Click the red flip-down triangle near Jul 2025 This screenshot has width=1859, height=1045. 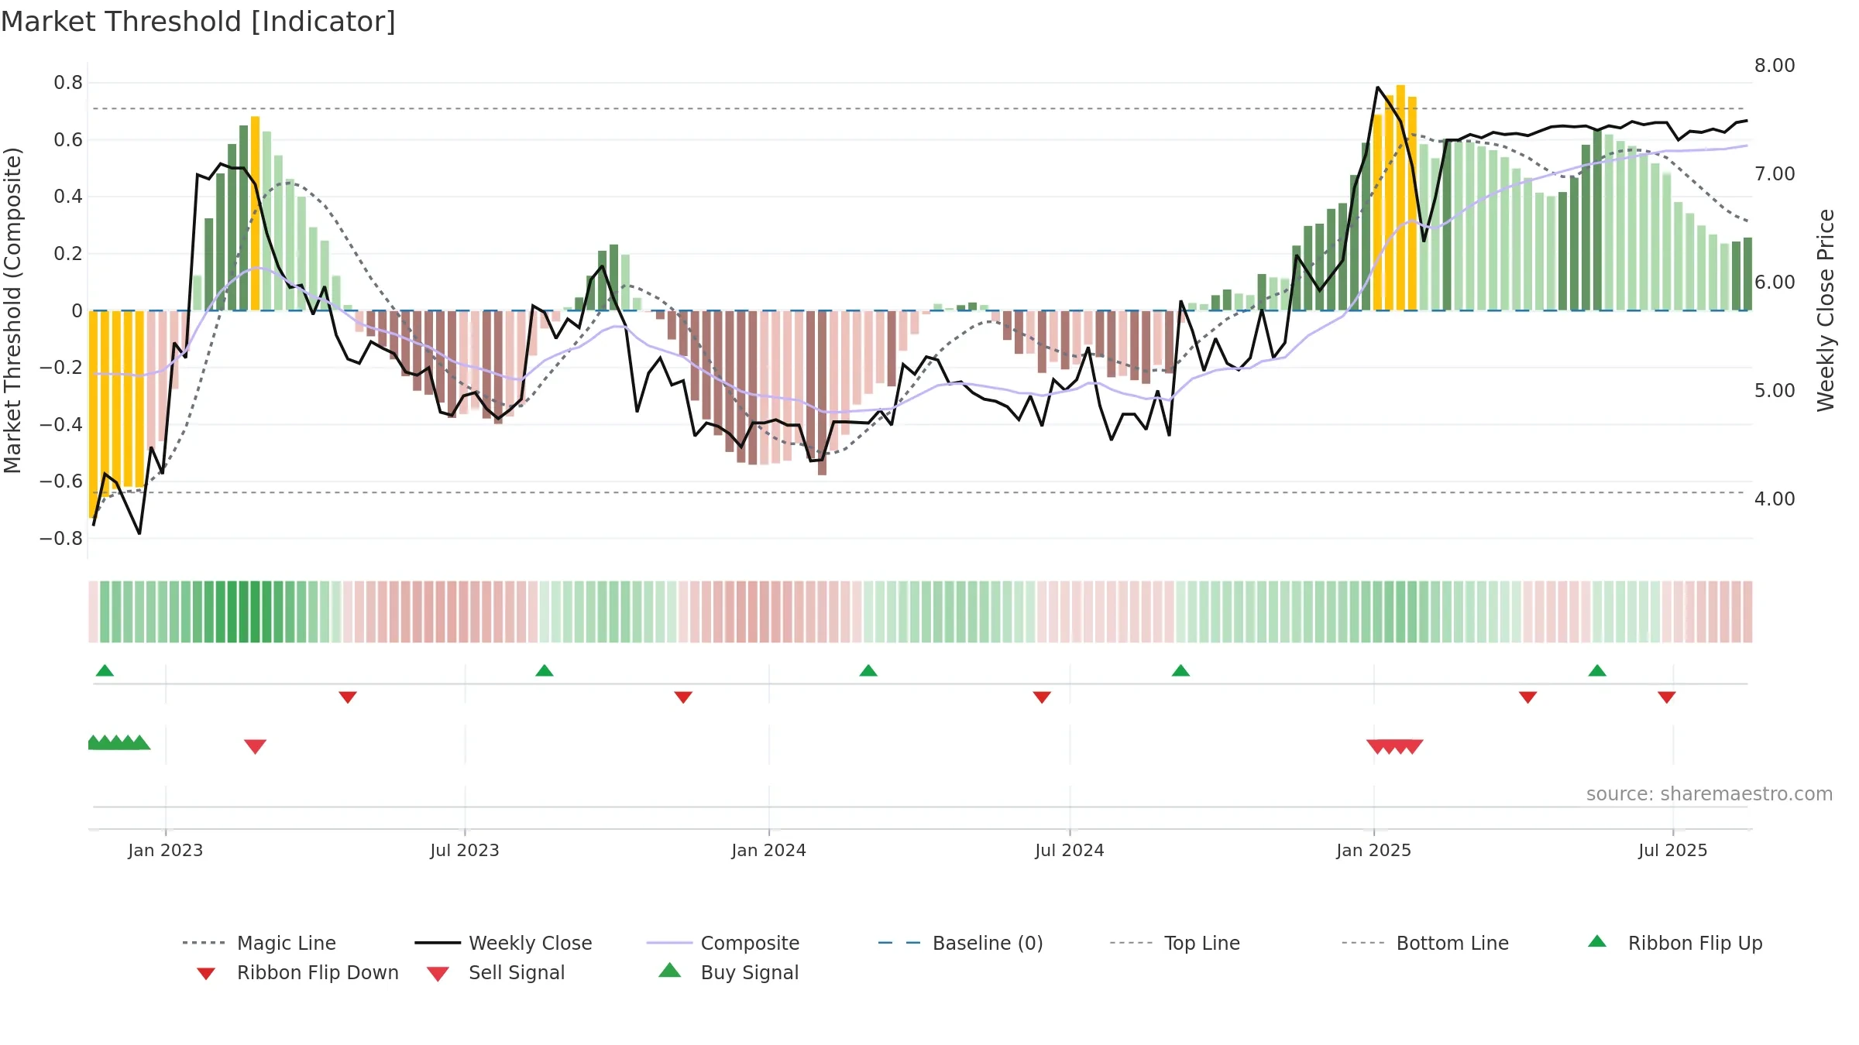click(1667, 697)
